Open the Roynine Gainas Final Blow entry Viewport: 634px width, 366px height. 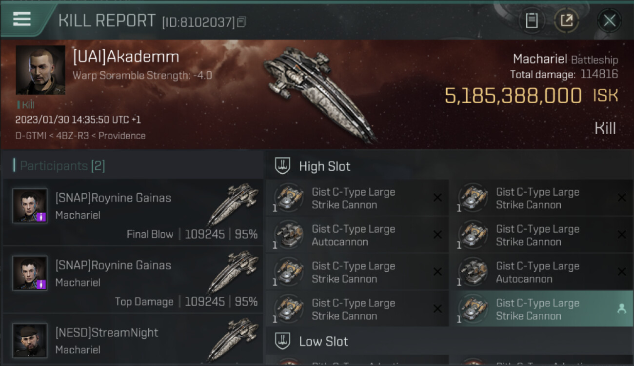(x=133, y=212)
